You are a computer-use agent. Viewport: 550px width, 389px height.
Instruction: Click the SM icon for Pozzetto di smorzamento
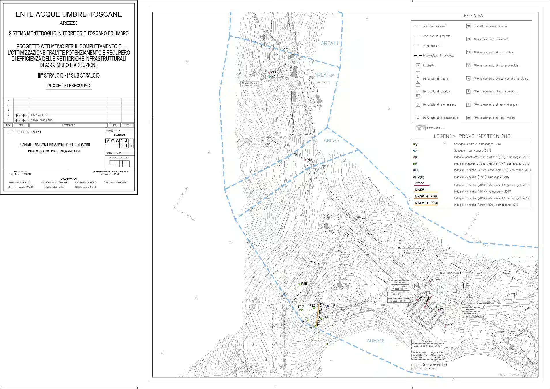468,26
